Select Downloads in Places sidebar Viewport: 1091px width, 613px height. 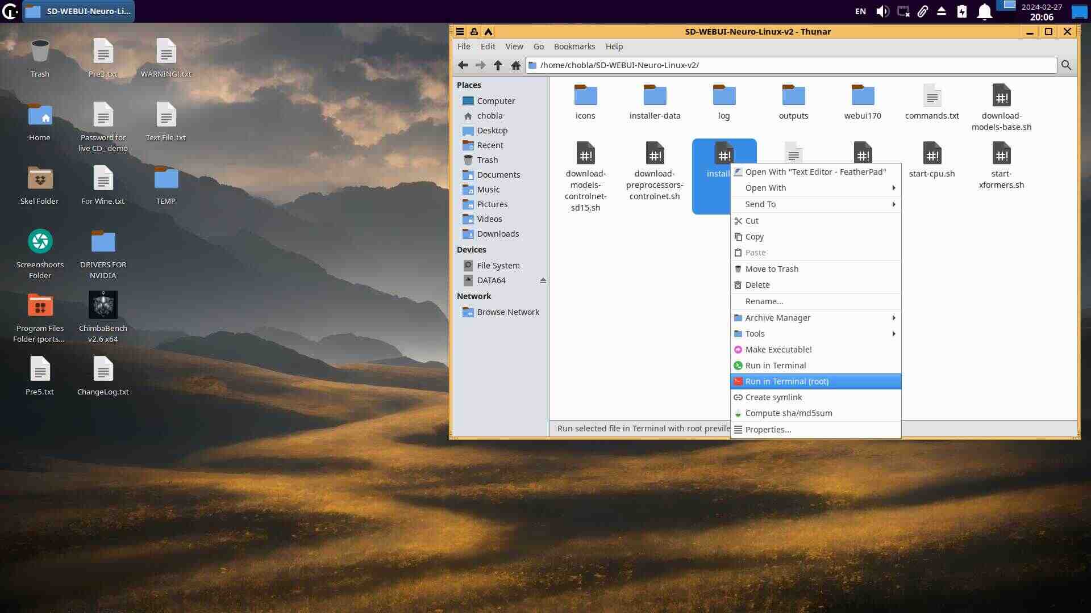[498, 234]
